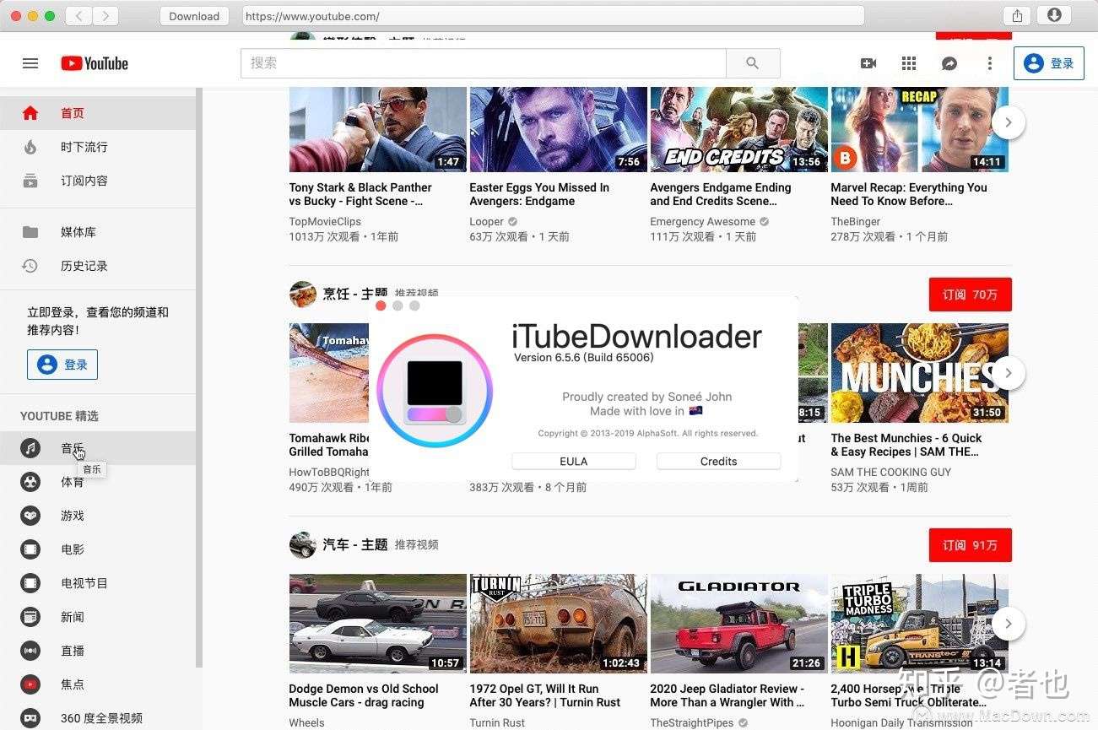
Task: Click the search magnifier button
Action: click(753, 63)
